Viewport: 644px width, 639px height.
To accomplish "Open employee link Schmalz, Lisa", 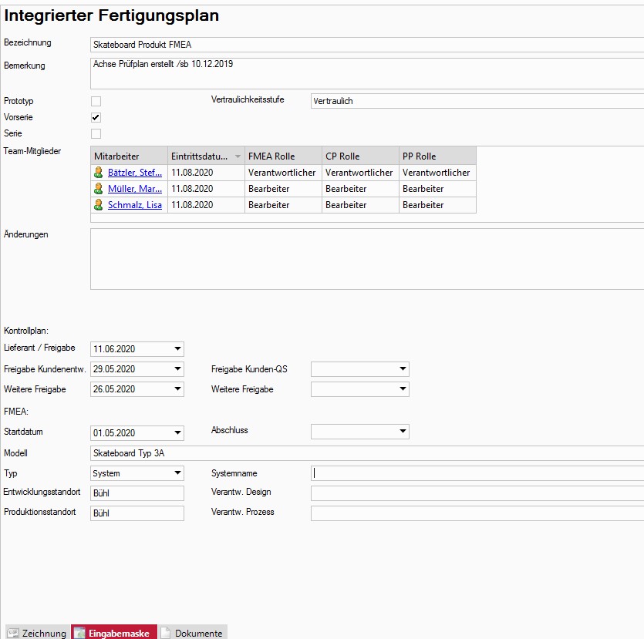I will (x=135, y=204).
